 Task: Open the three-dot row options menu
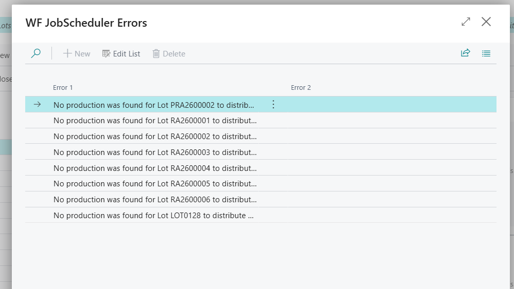pyautogui.click(x=273, y=105)
